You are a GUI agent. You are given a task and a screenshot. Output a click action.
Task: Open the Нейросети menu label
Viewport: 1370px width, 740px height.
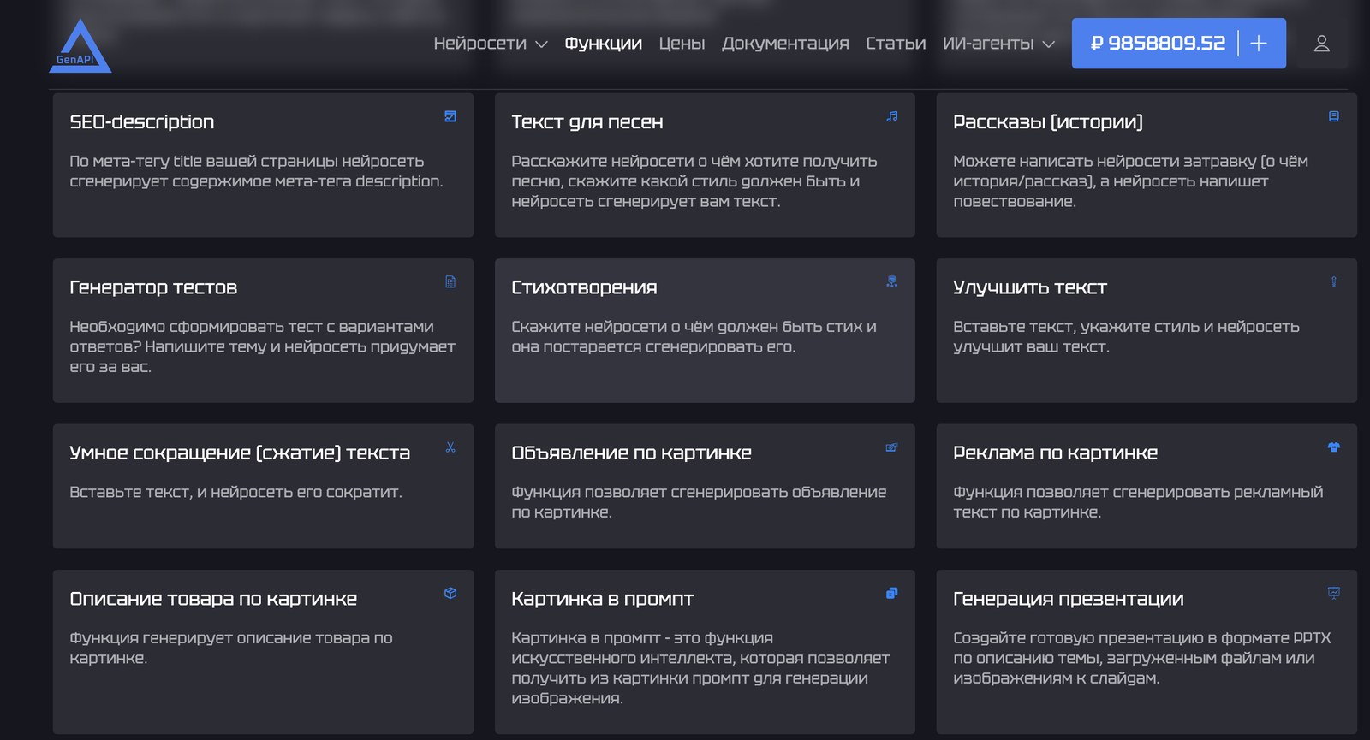click(x=479, y=44)
